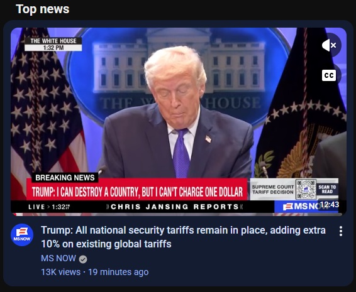Screen dimensions: 356x292
Task: Visit the MS NOW channel name link
Action: tap(58, 258)
